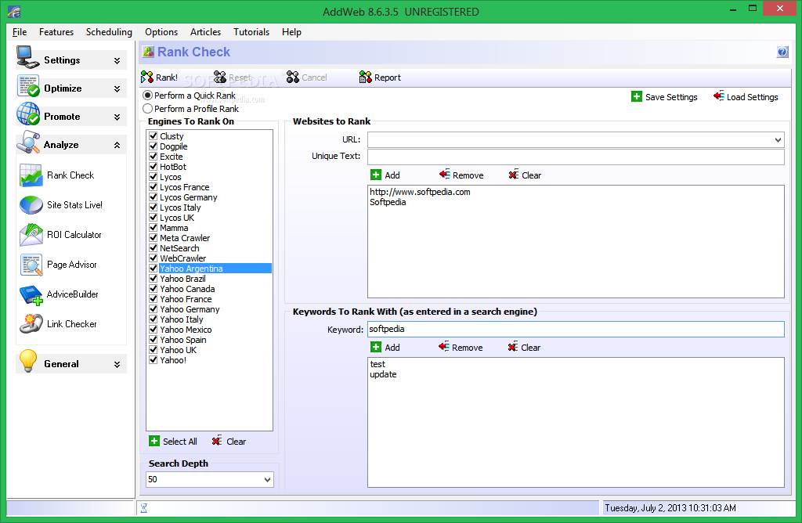The image size is (802, 523).
Task: Click the blue help question mark icon
Action: pos(782,52)
